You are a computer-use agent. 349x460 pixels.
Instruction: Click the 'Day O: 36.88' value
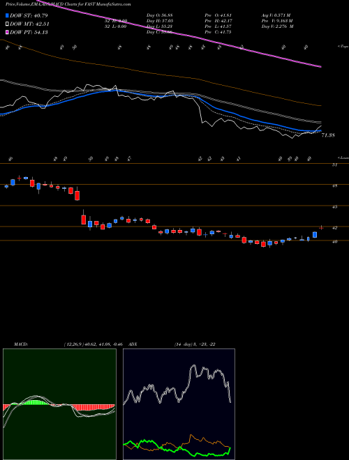point(158,15)
